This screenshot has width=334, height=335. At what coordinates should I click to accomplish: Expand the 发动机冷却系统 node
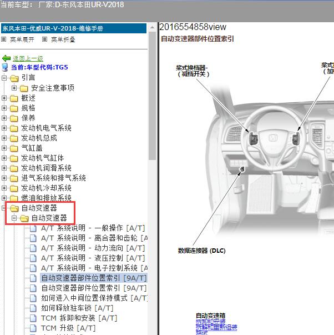click(4, 188)
